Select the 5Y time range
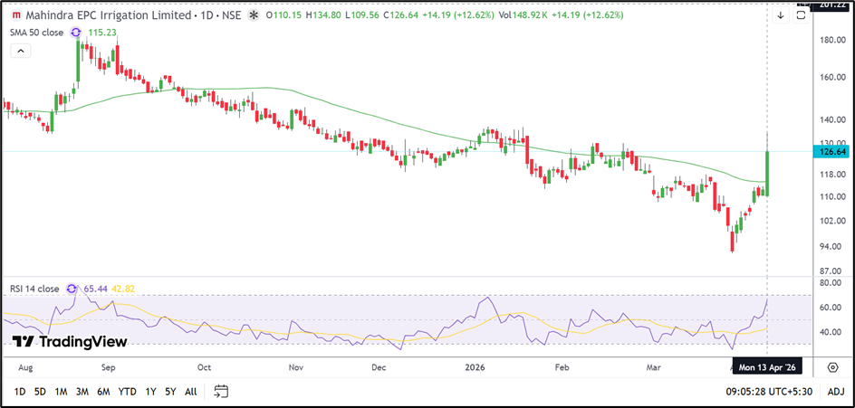855x408 pixels. point(170,392)
